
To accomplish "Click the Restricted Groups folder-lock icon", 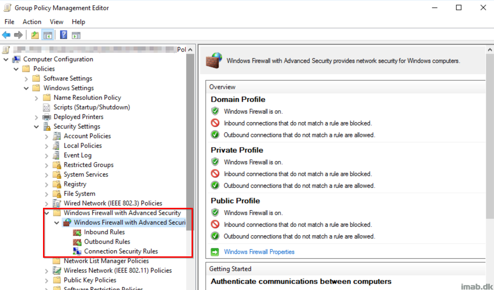I will (x=57, y=165).
